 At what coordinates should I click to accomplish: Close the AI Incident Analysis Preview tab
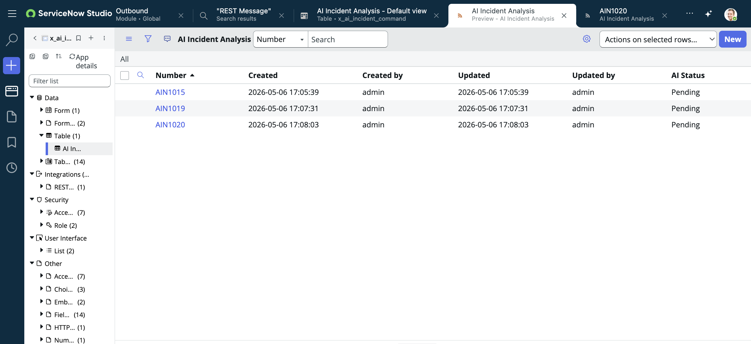pos(564,15)
